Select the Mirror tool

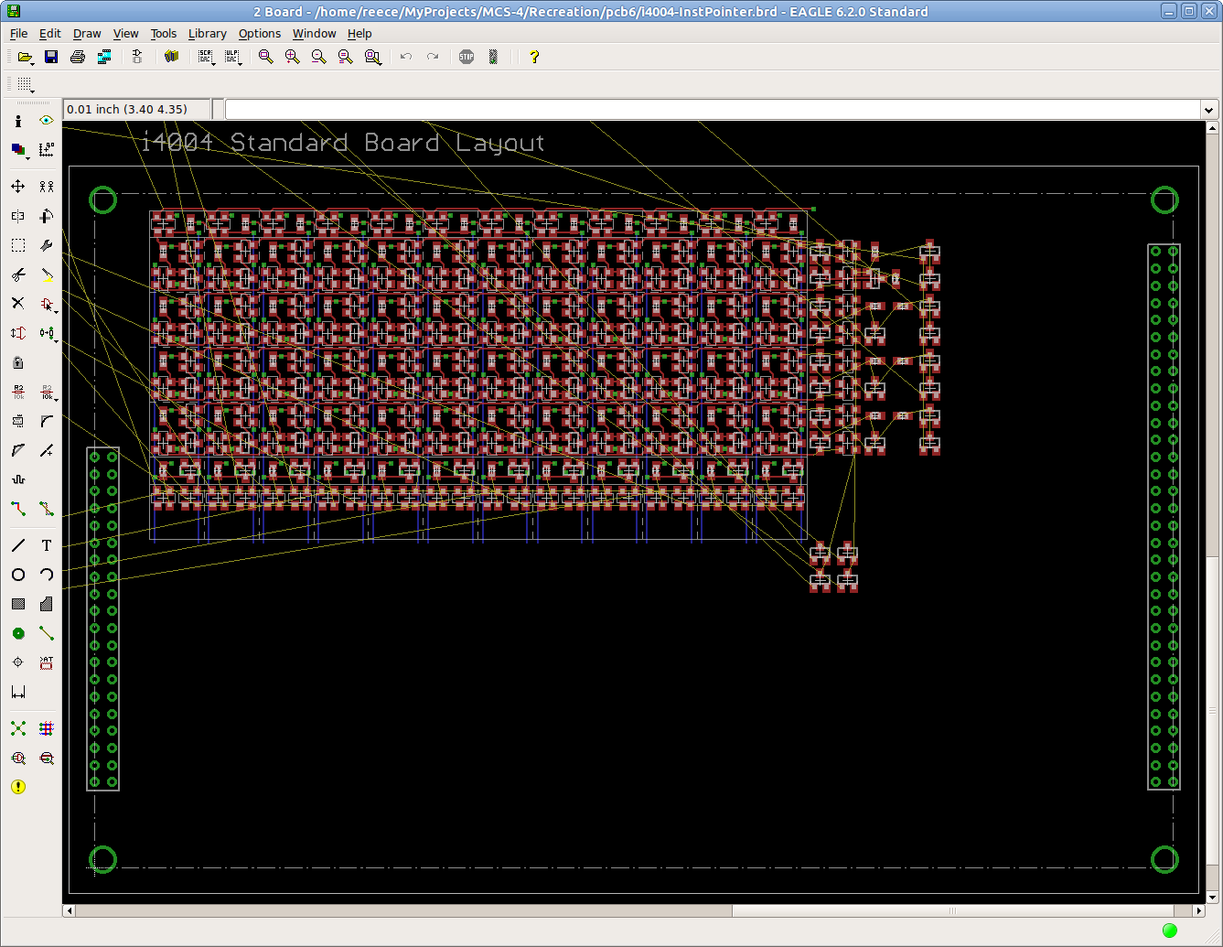coord(17,216)
